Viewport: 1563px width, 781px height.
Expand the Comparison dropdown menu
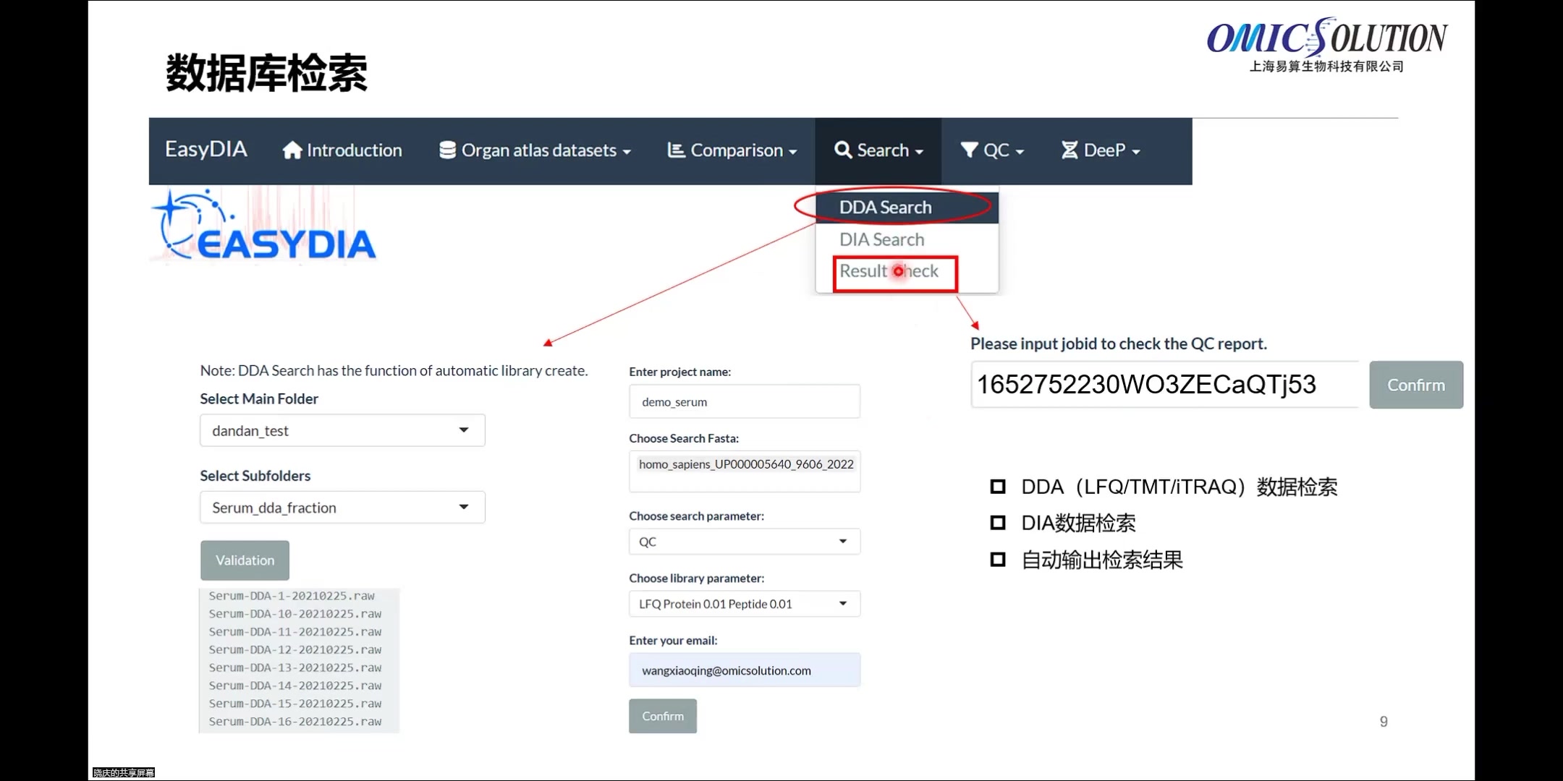[732, 150]
